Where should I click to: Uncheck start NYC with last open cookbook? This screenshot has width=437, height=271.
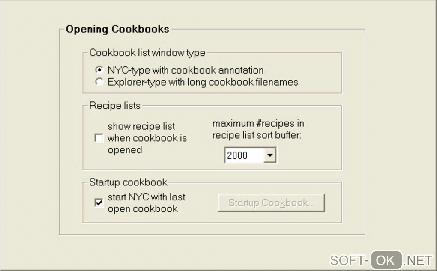[x=99, y=203]
